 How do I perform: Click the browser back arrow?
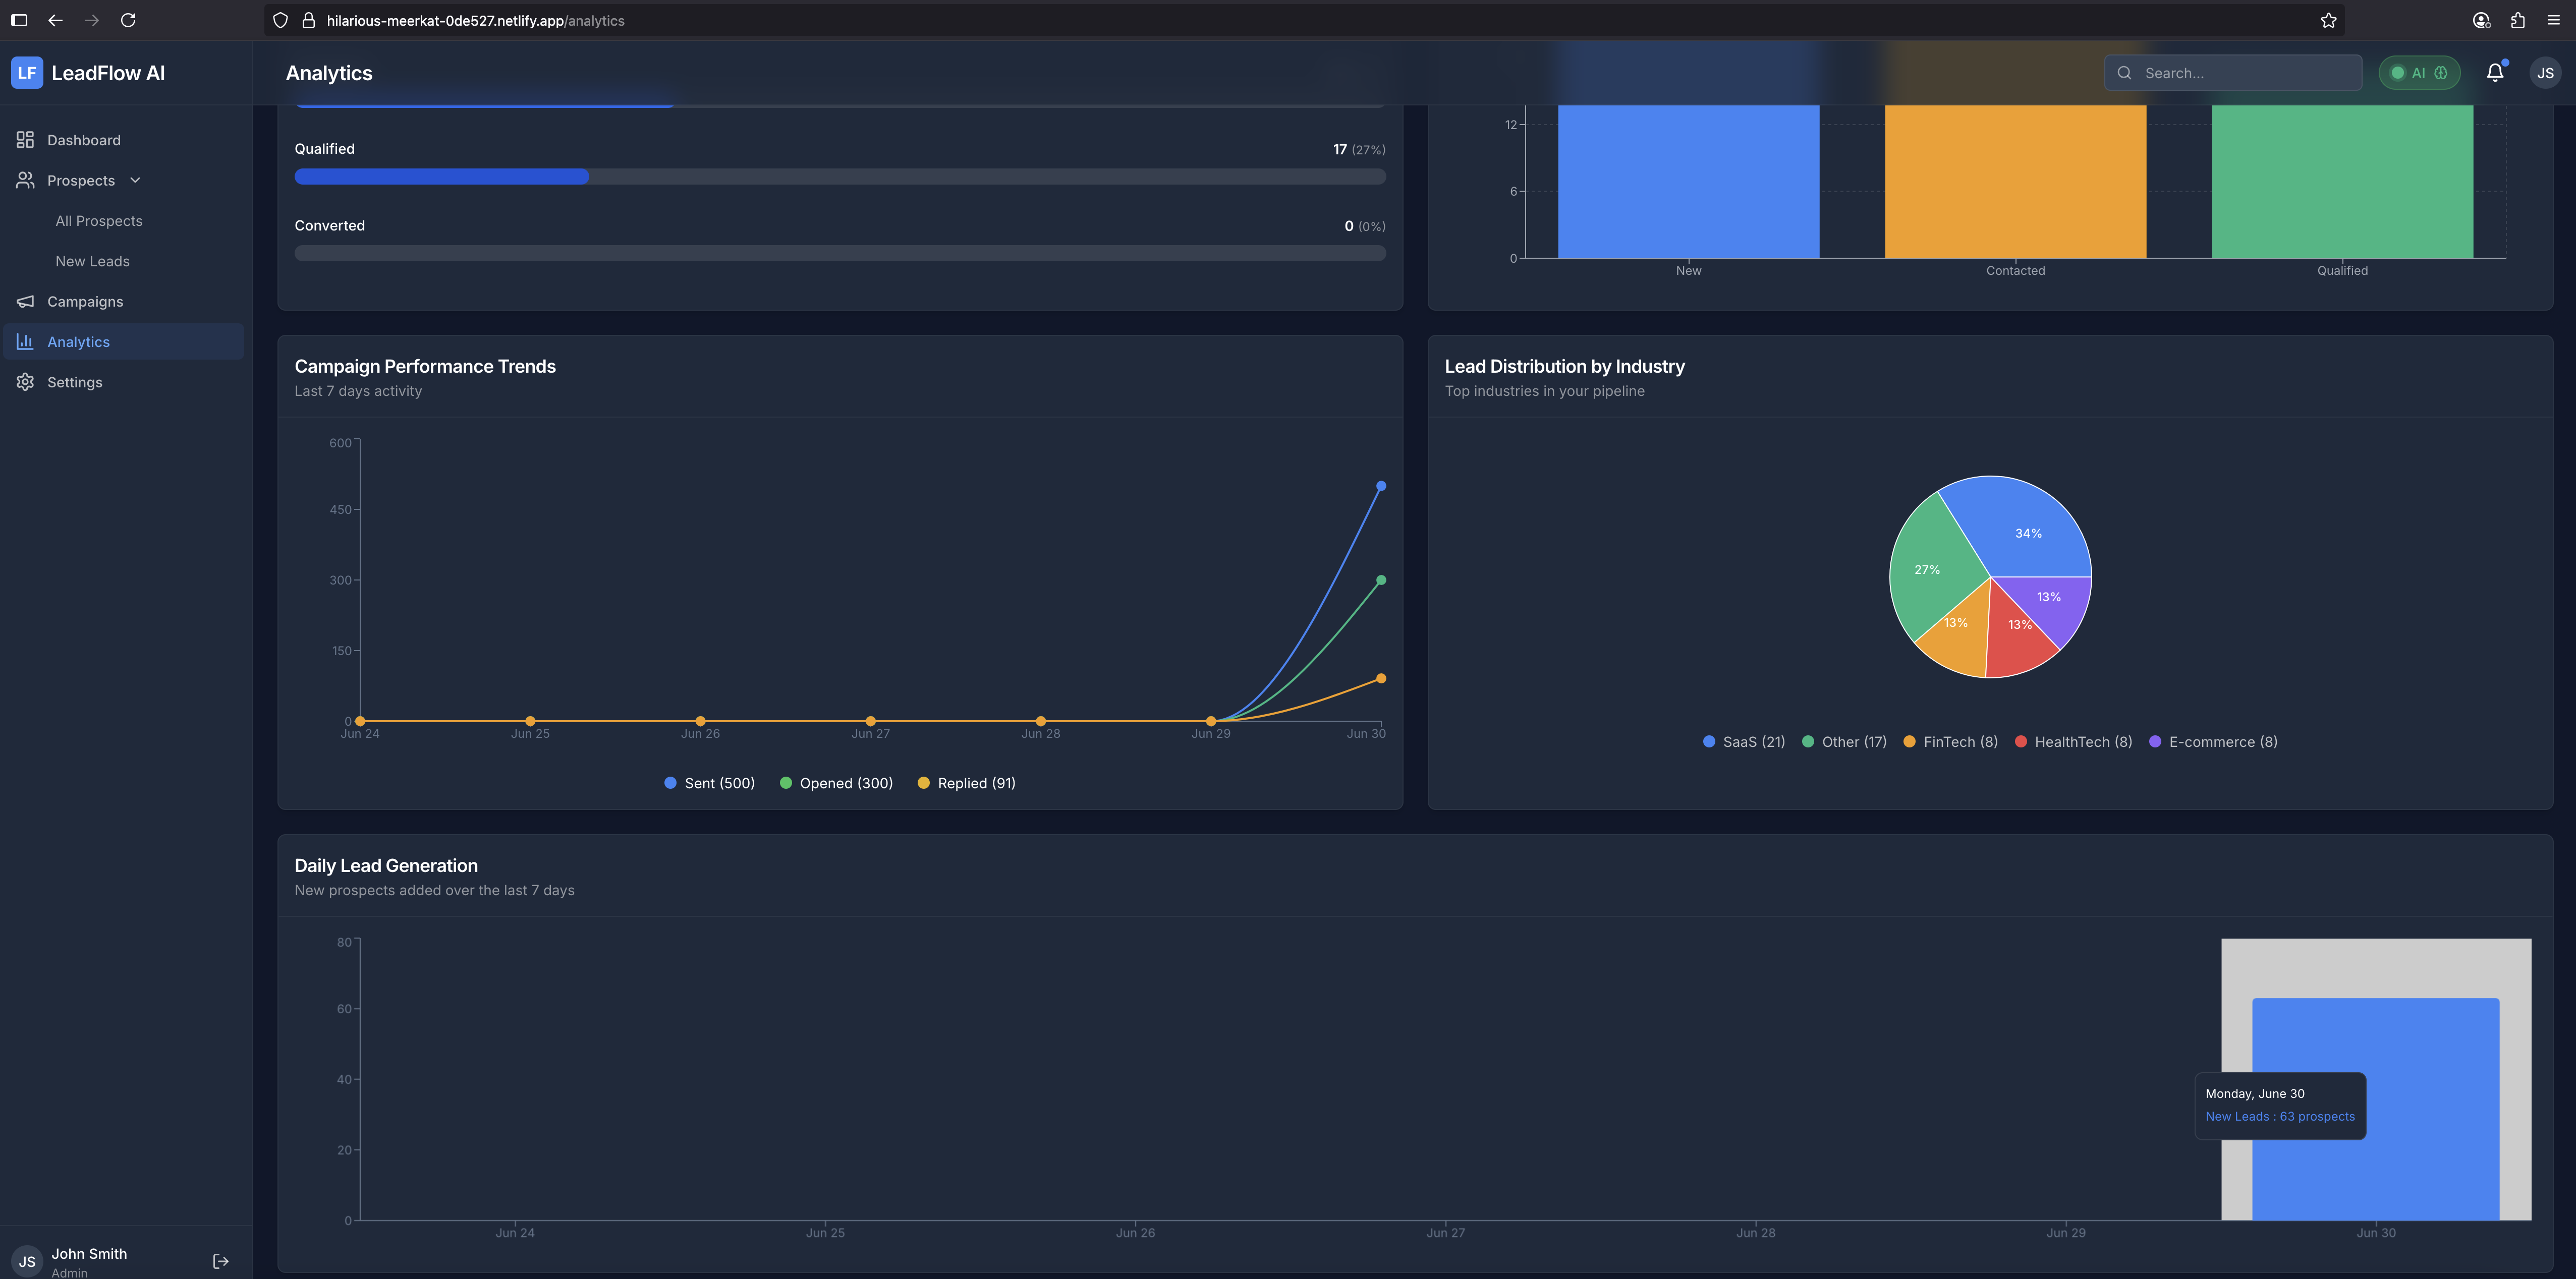55,20
